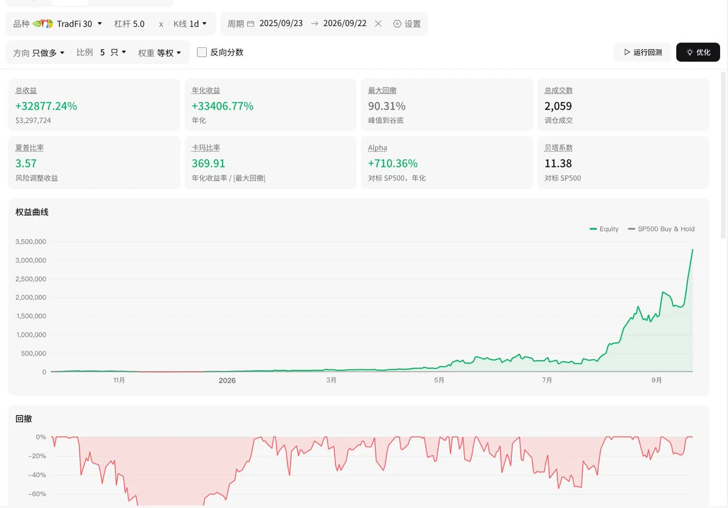Click the underlined 总成交数 label
Screen dimensions: 728x508
(559, 90)
